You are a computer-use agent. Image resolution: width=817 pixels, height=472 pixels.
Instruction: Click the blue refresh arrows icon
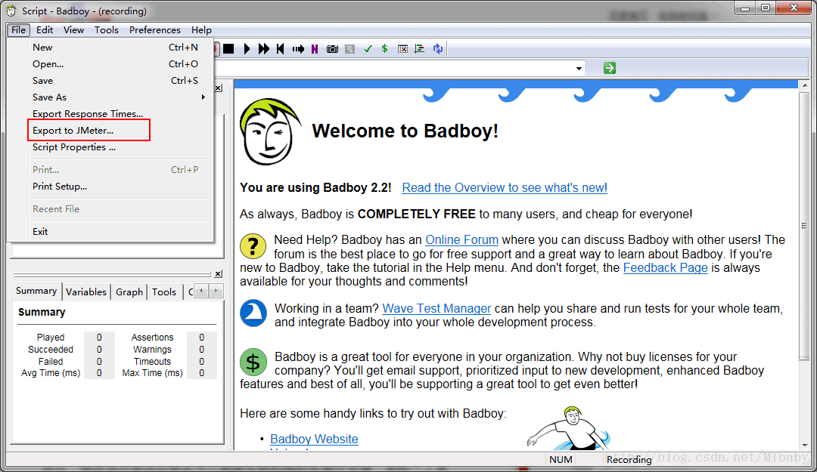[438, 49]
